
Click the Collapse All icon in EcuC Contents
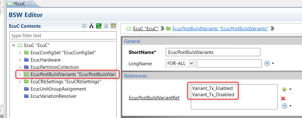[84, 26]
